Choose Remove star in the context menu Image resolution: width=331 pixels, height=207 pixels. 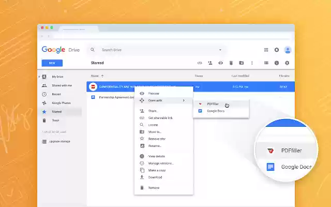point(163,139)
